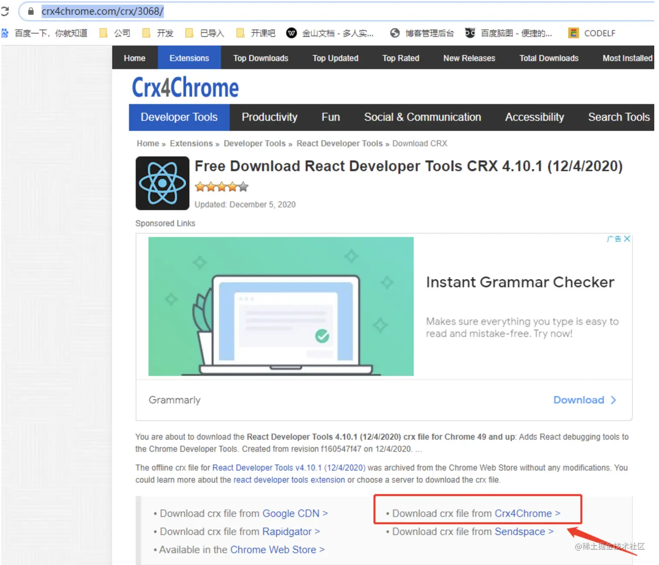This screenshot has height=565, width=659.
Task: Click the star rating under the title
Action: coord(222,187)
